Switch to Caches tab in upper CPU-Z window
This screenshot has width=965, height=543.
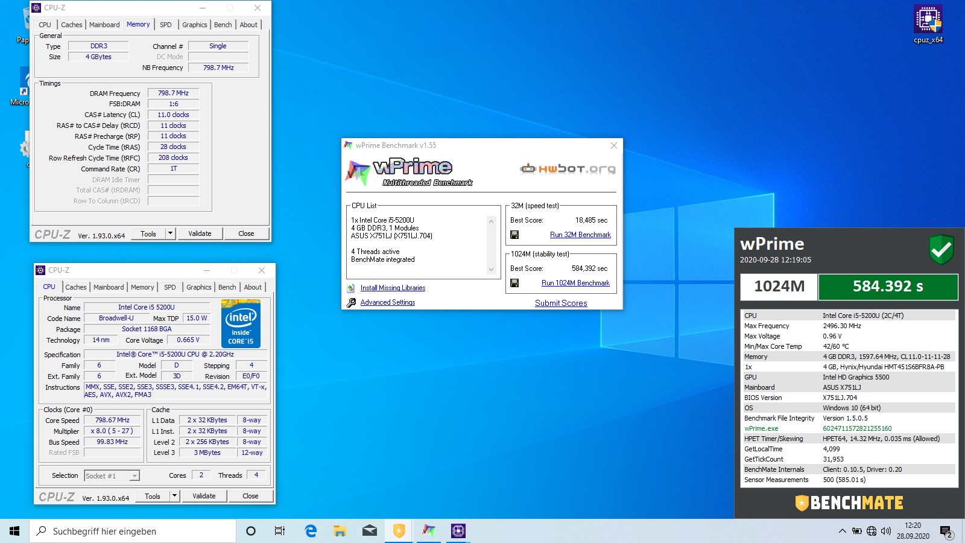71,25
